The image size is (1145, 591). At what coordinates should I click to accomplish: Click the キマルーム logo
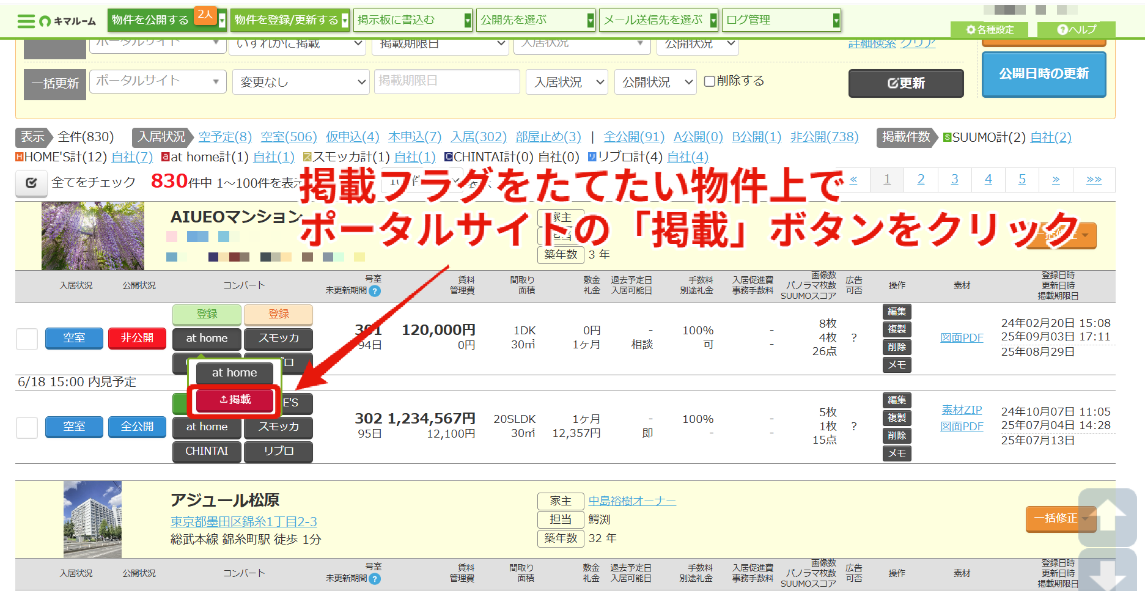68,21
